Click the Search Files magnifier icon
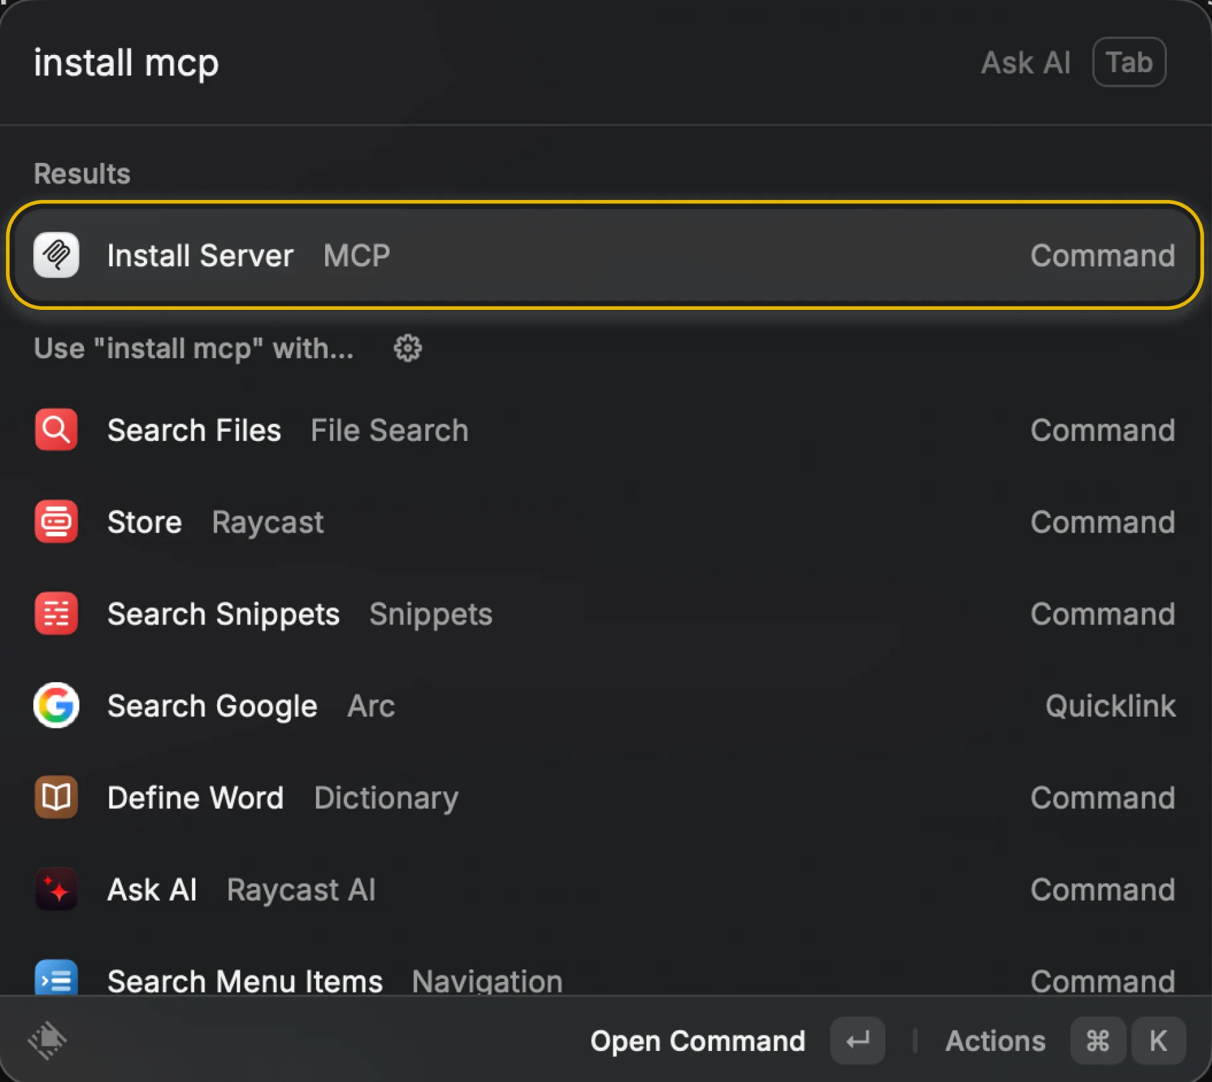The height and width of the screenshot is (1082, 1212). click(x=56, y=430)
